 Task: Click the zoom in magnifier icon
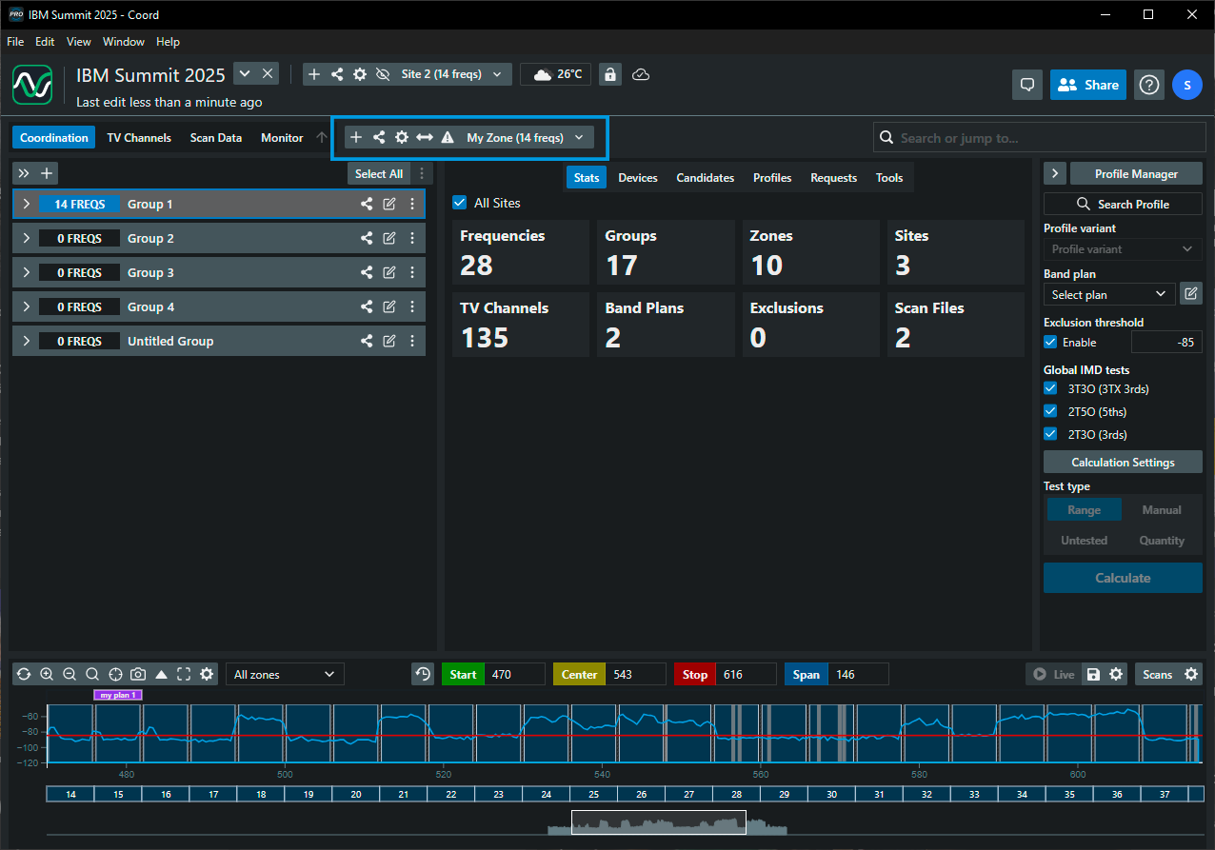point(47,674)
